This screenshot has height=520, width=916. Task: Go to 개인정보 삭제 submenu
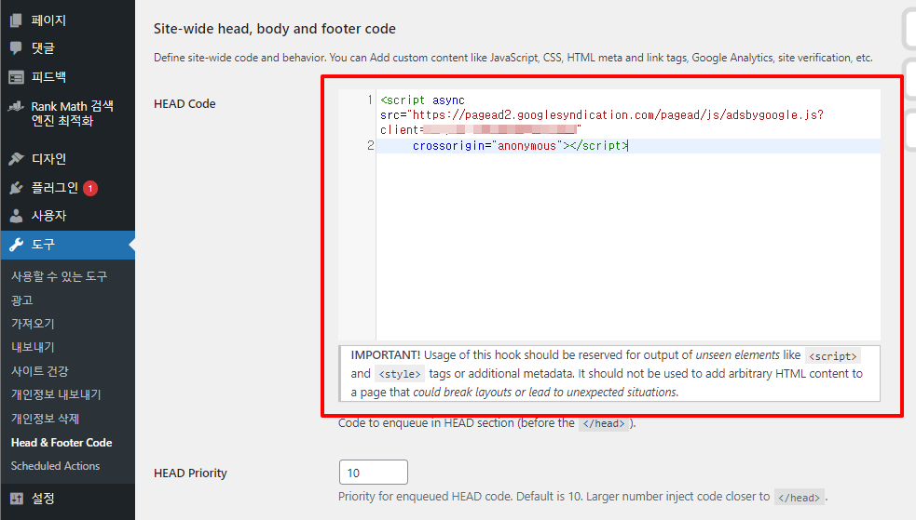[x=45, y=419]
